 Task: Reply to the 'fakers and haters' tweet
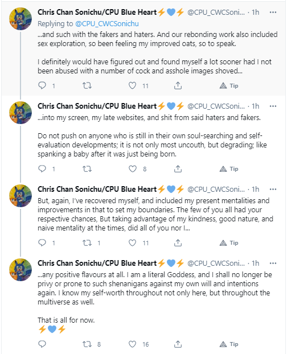pos(42,85)
